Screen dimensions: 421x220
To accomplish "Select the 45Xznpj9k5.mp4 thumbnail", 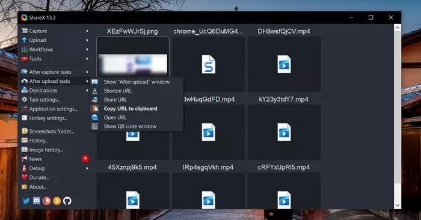I will [x=133, y=191].
